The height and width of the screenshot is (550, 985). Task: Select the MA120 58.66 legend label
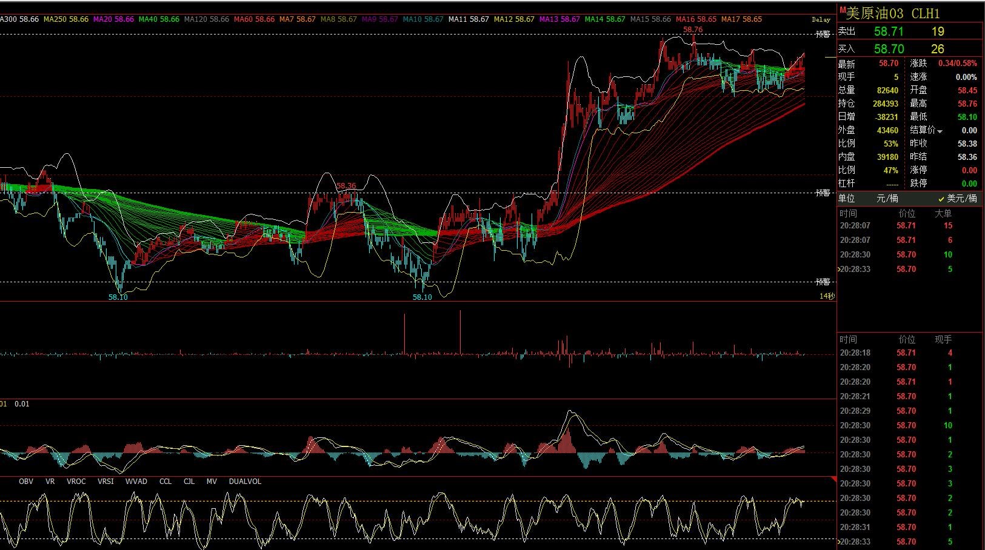(x=207, y=19)
